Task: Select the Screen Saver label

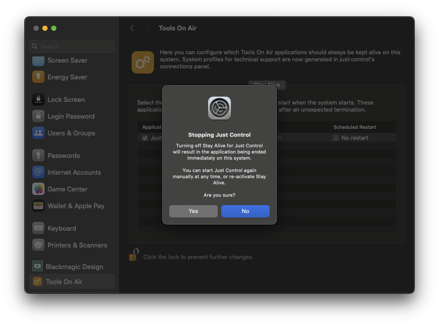Action: point(67,60)
